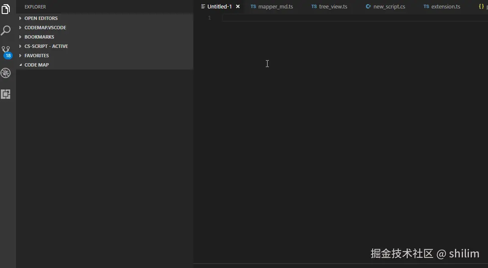
Task: Open the Explorer view icon
Action: pyautogui.click(x=6, y=9)
